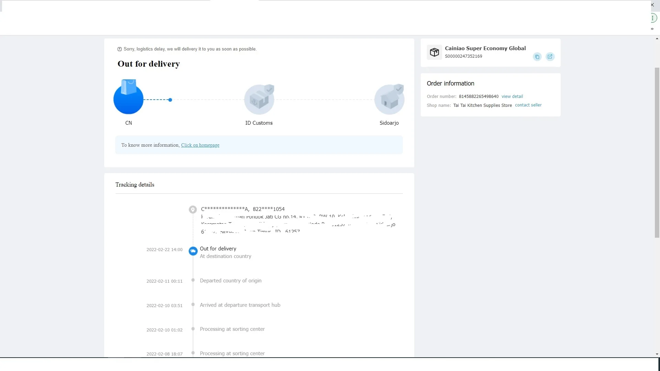Click Arrived at departure transport hub marker
Viewport: 660px width, 371px height.
tap(193, 305)
